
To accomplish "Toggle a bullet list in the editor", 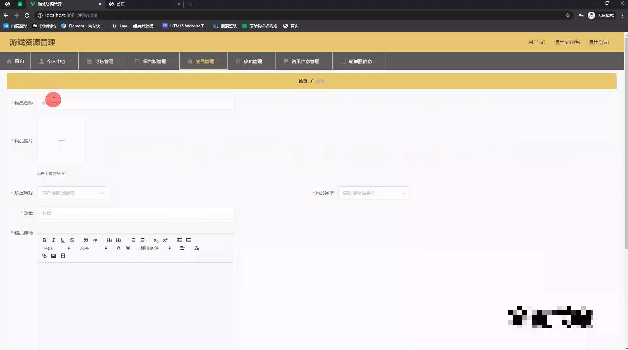I will pos(142,240).
